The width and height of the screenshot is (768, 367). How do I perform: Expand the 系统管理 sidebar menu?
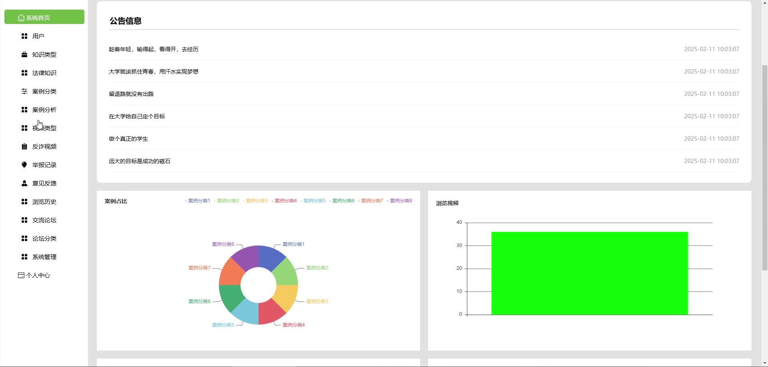tap(44, 257)
